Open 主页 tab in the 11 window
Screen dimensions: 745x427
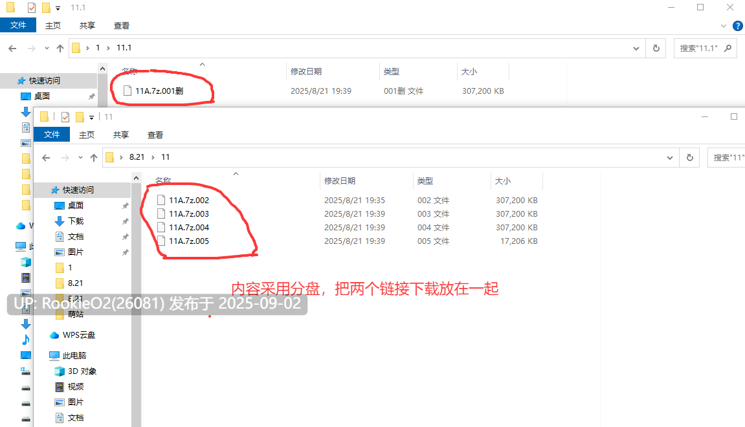click(87, 135)
